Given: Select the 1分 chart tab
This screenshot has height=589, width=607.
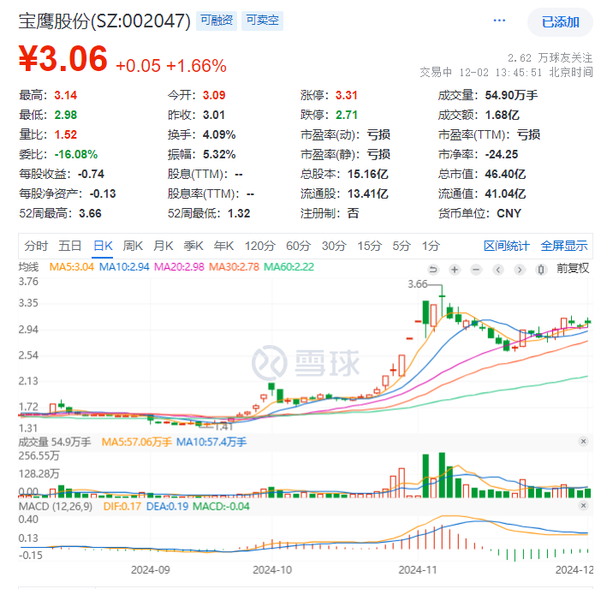Looking at the screenshot, I should (431, 246).
